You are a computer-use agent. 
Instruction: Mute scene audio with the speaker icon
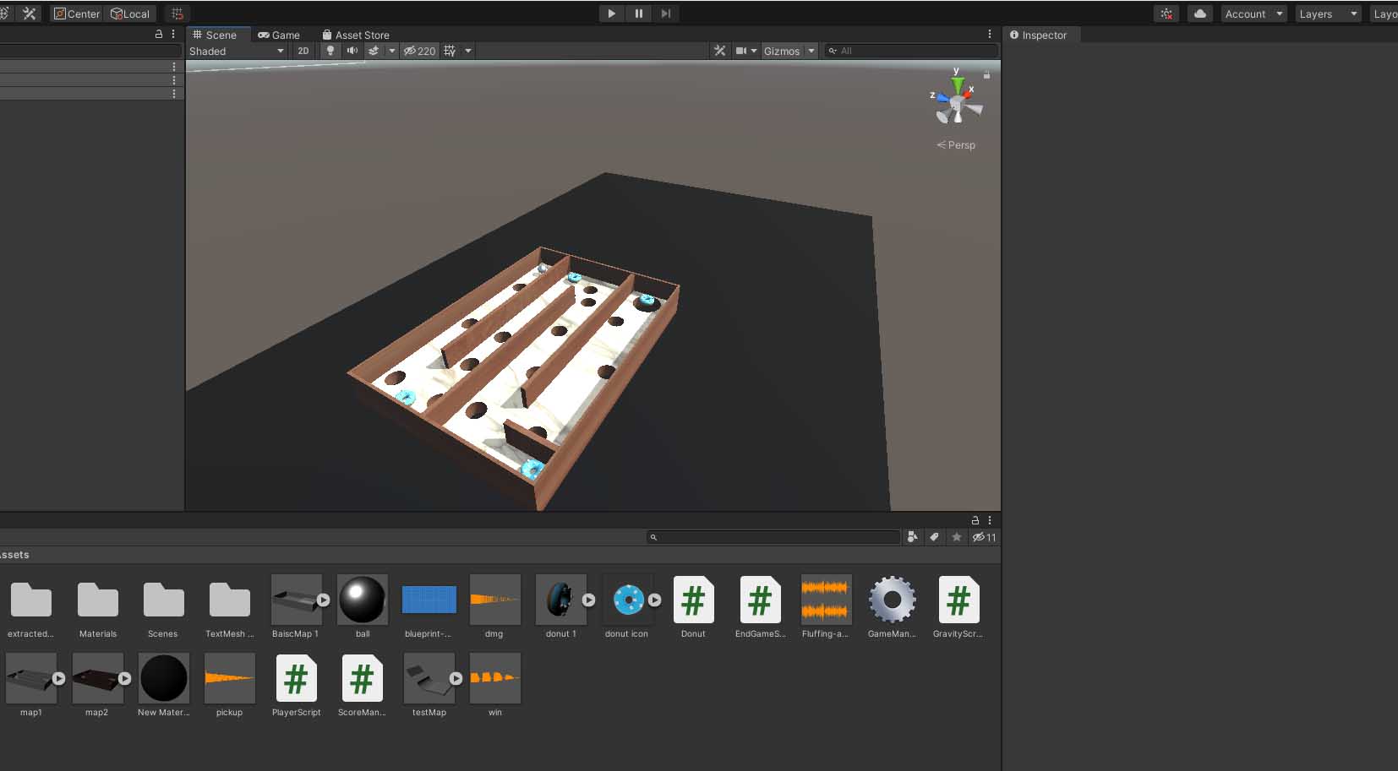pyautogui.click(x=352, y=51)
